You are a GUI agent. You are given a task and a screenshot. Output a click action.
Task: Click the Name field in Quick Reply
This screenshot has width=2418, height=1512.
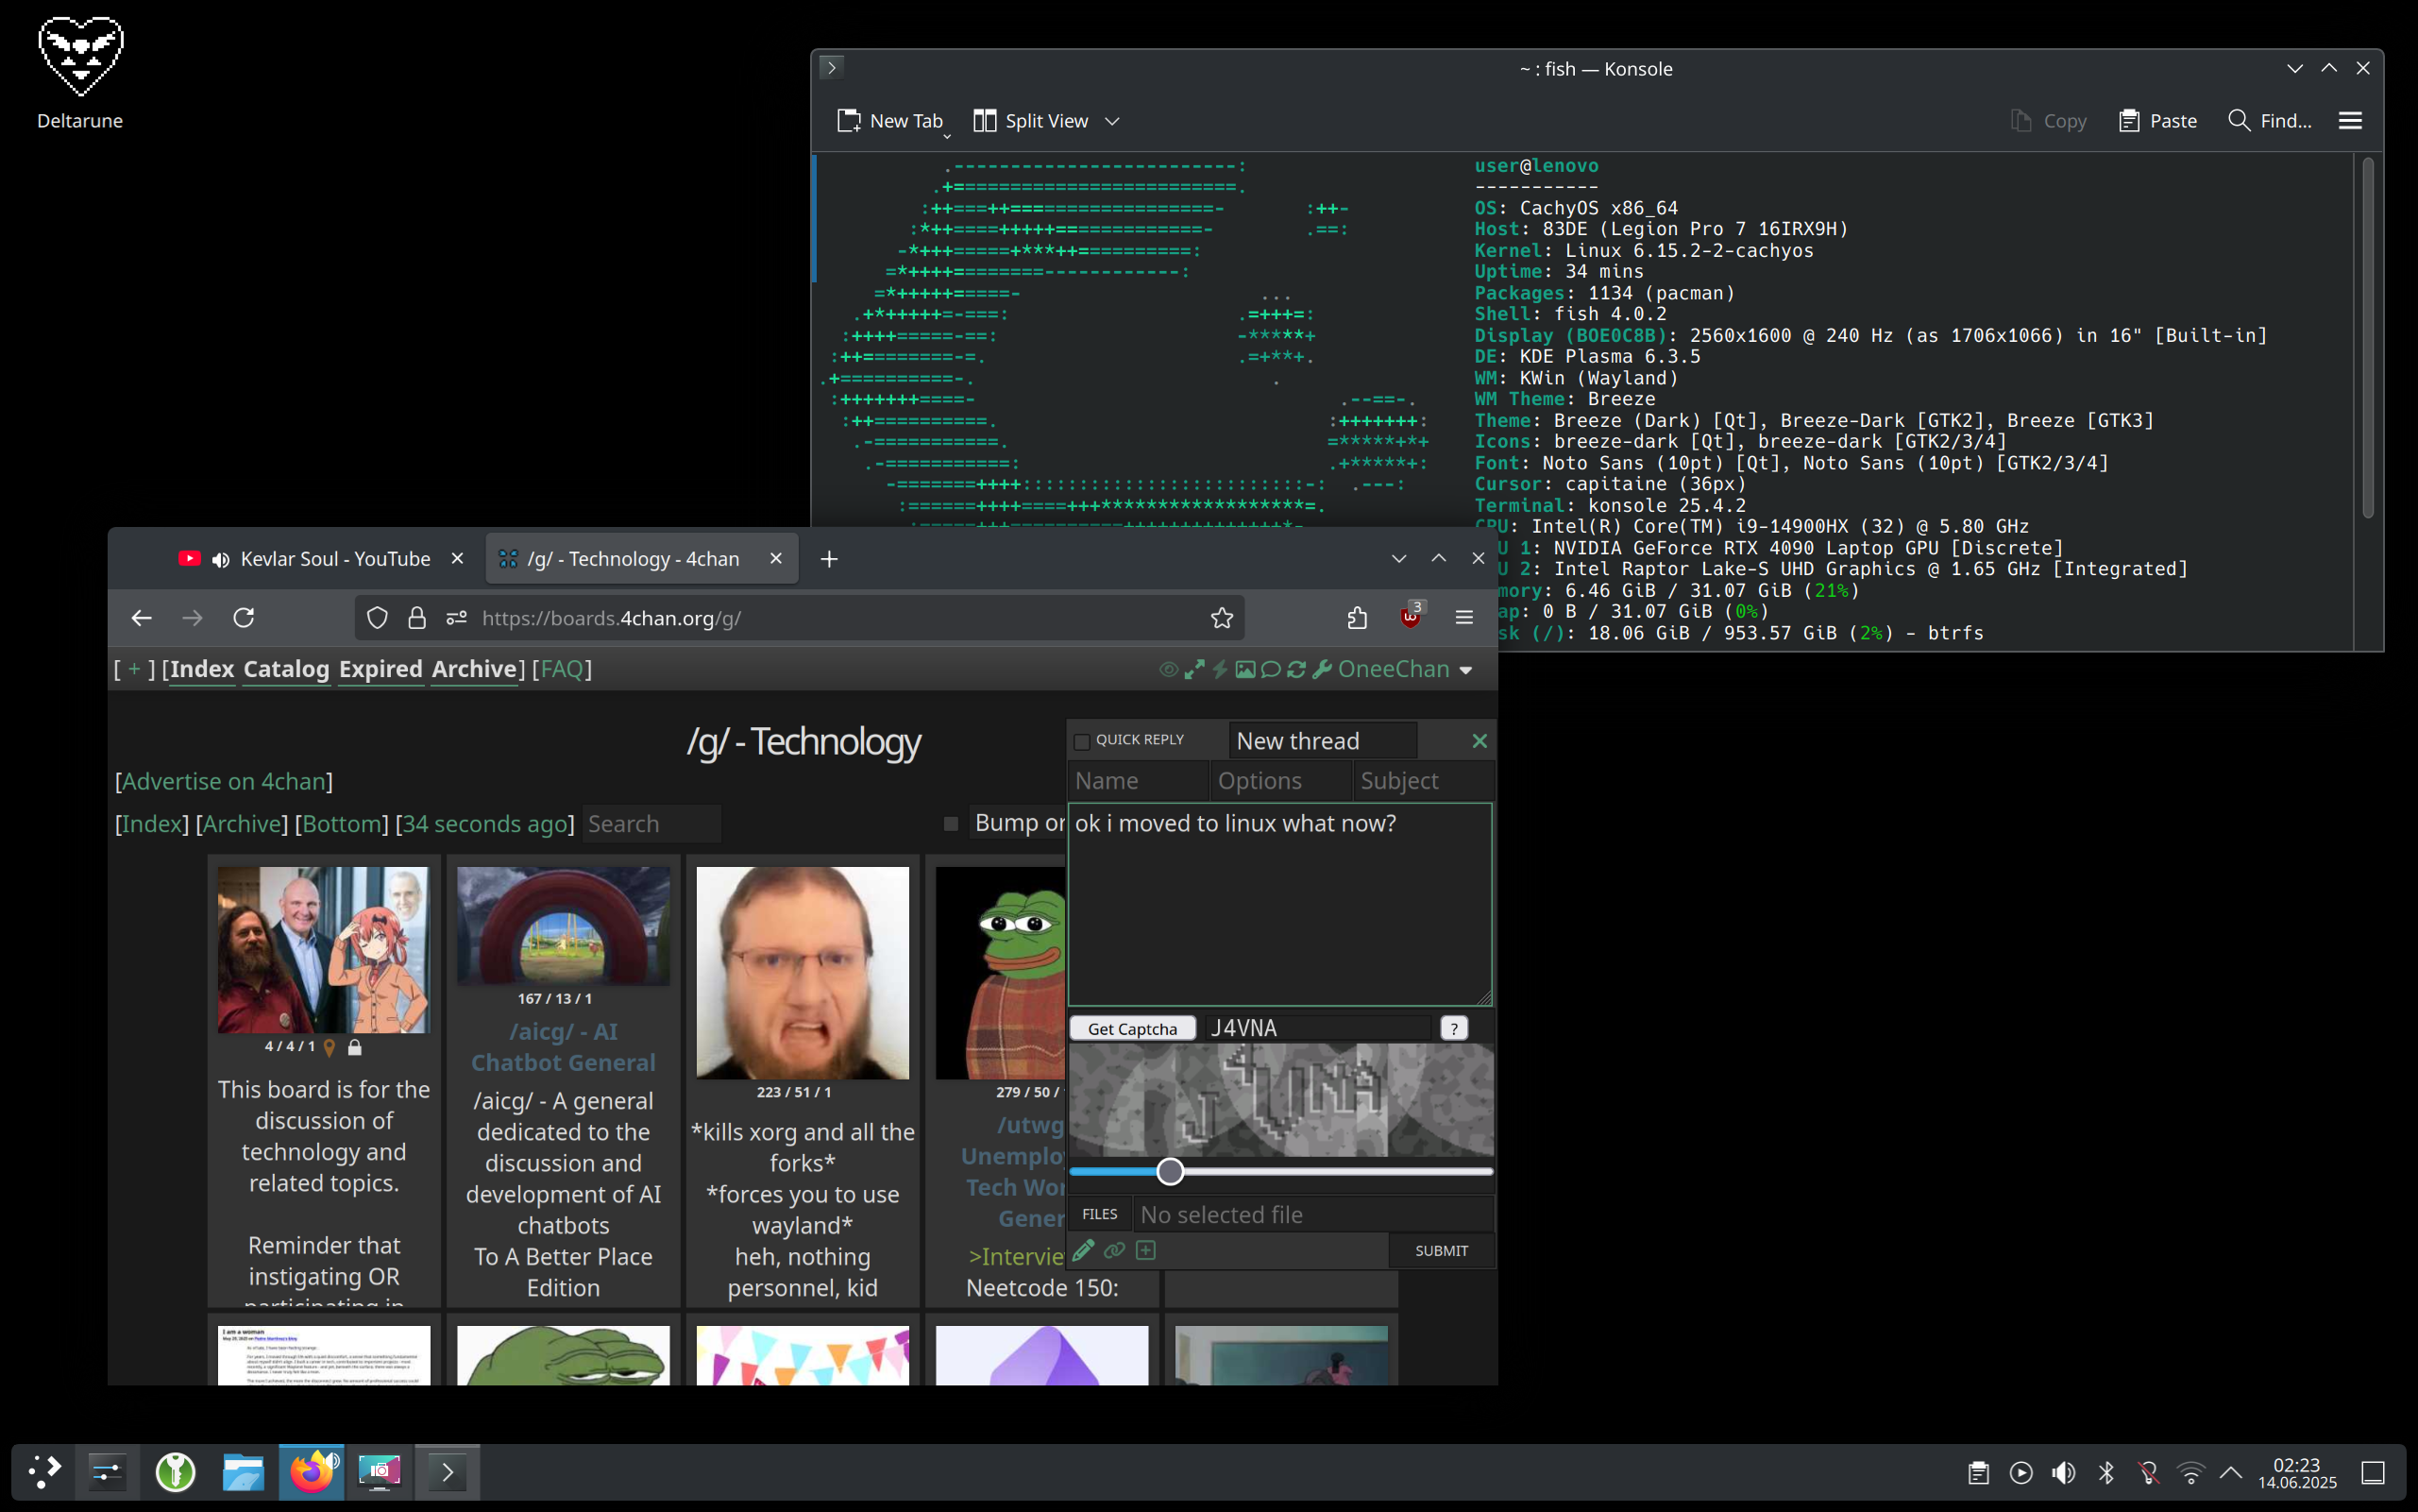[1138, 781]
